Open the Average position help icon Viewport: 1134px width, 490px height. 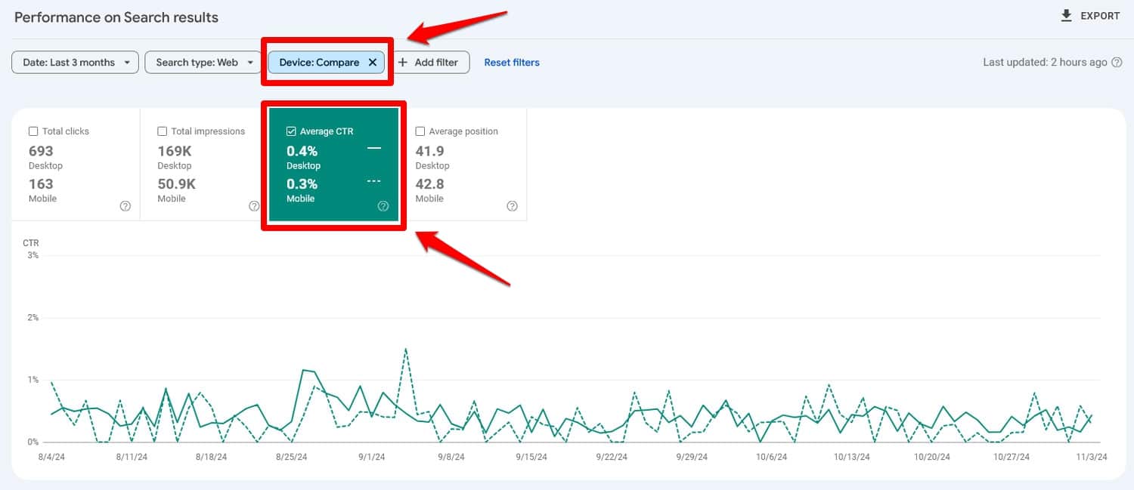click(x=512, y=206)
